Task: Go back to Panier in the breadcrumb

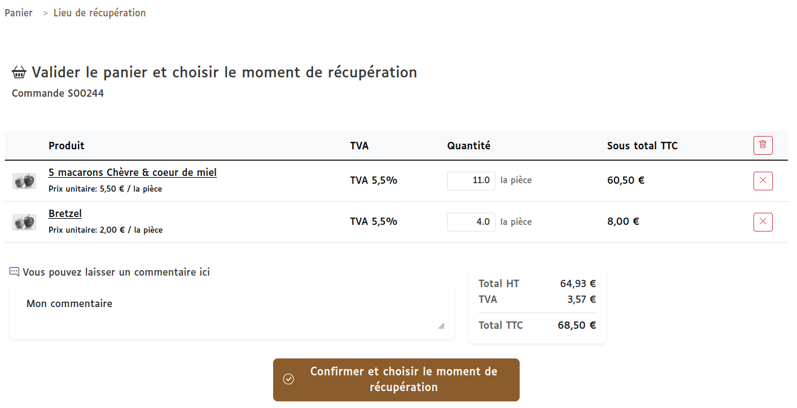Action: (19, 13)
